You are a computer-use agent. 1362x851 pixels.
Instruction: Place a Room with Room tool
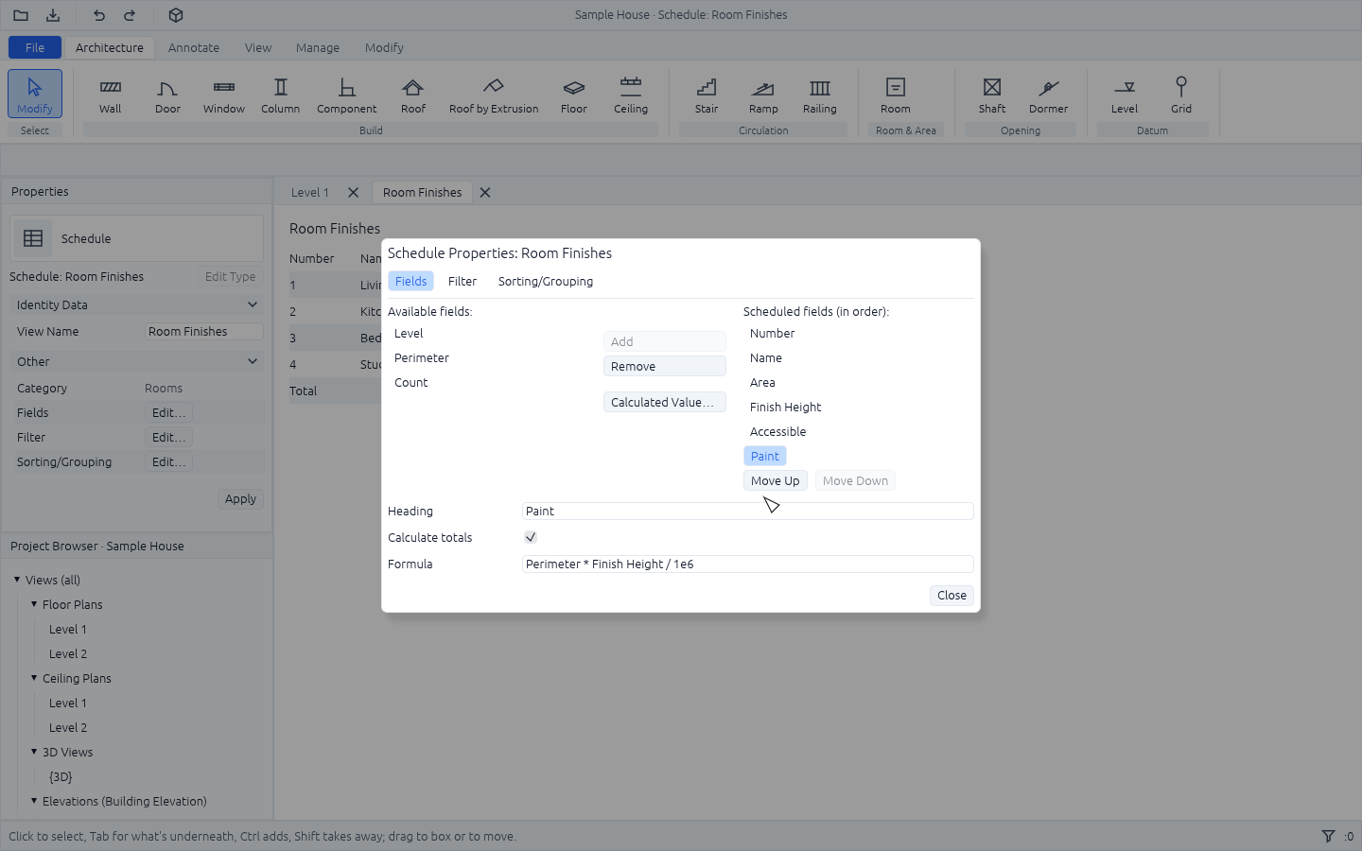[x=896, y=95]
